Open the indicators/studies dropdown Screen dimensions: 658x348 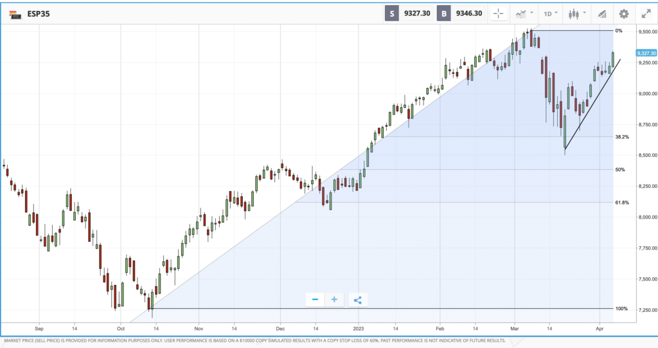(x=525, y=14)
